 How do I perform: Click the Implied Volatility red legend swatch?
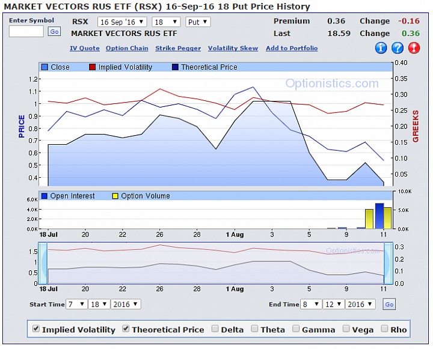(x=92, y=67)
